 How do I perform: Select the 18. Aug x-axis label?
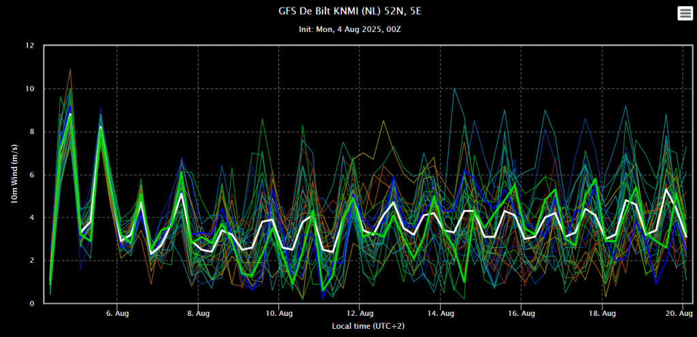click(x=602, y=313)
